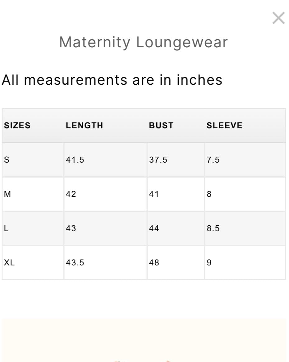Click the cream image below the table
The height and width of the screenshot is (362, 289).
tap(144, 340)
